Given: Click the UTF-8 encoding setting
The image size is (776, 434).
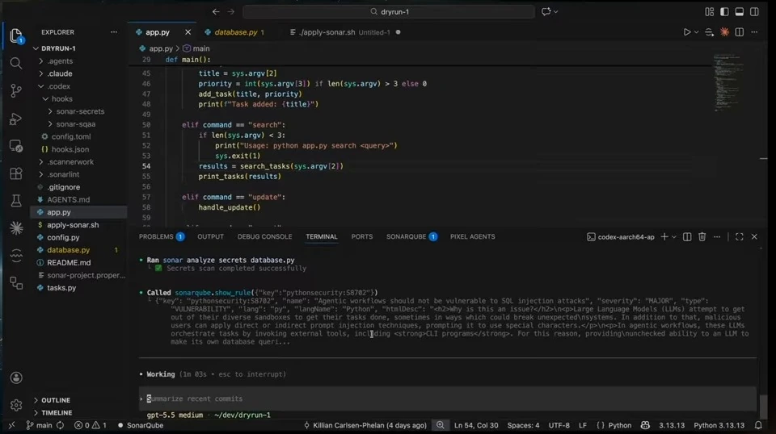Looking at the screenshot, I should pyautogui.click(x=559, y=425).
